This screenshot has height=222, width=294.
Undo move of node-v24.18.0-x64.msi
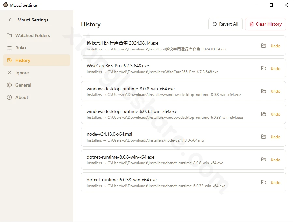275,137
